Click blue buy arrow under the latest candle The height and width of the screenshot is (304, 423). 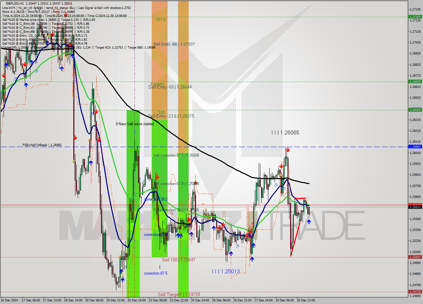coord(309,222)
